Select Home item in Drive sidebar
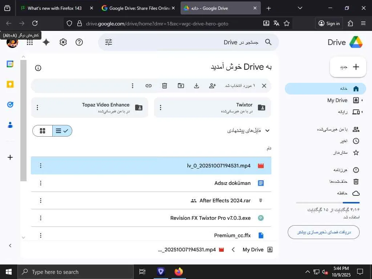Screen dimensions: 372x279 [x=325, y=89]
